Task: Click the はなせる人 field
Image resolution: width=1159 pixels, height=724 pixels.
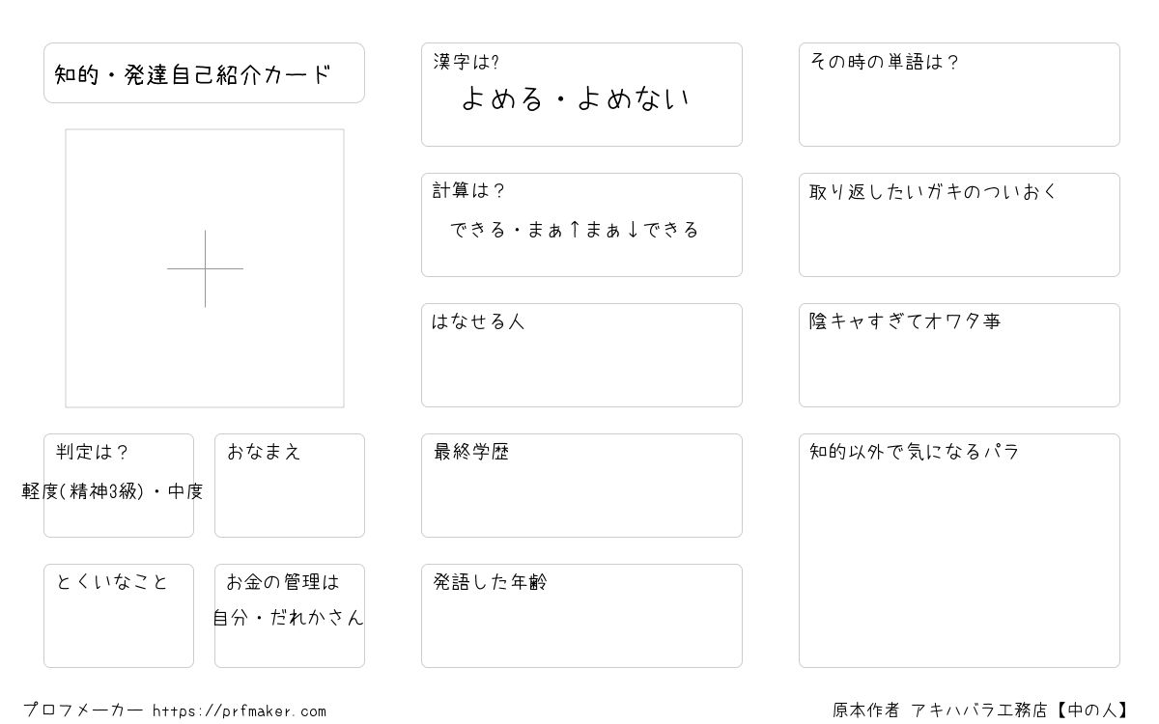Action: tap(581, 355)
